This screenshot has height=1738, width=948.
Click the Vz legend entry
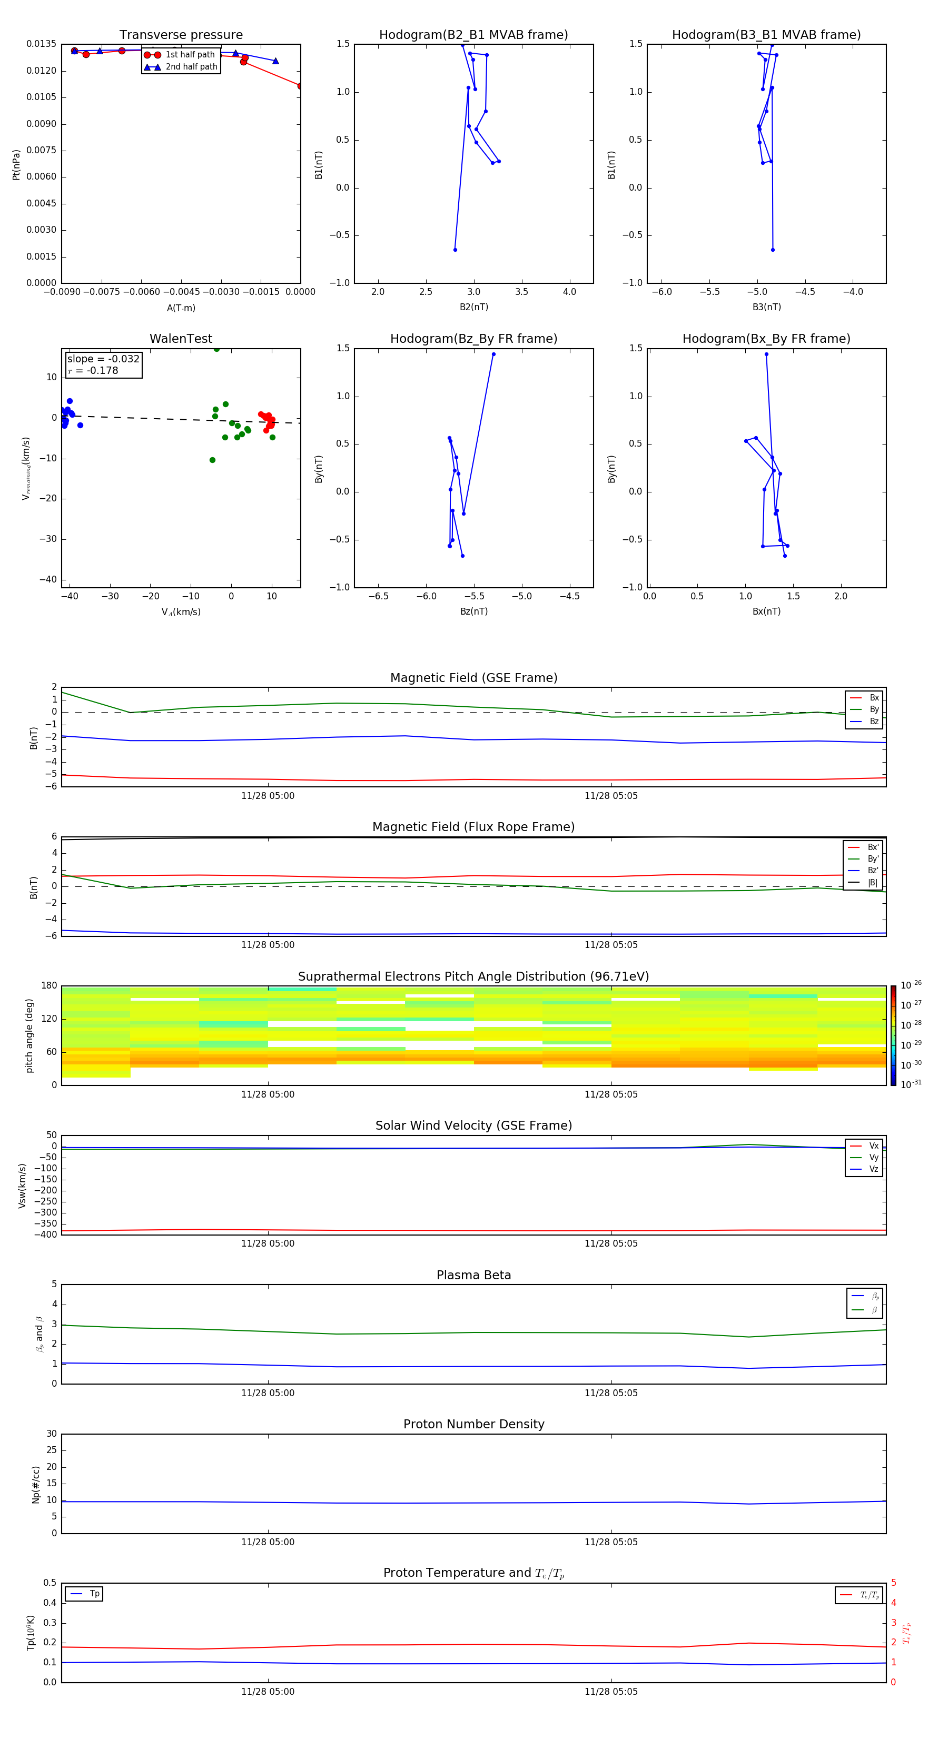(x=864, y=1169)
